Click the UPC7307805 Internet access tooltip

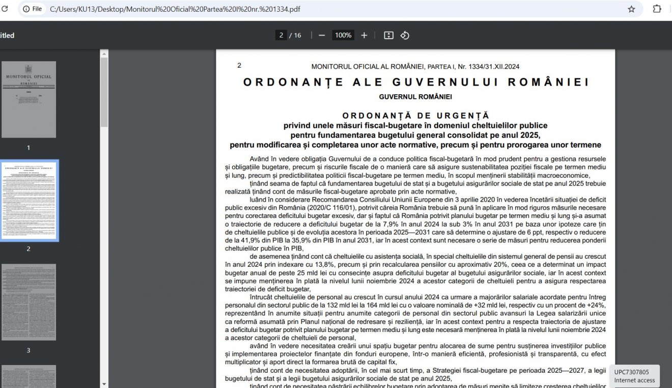point(634,376)
